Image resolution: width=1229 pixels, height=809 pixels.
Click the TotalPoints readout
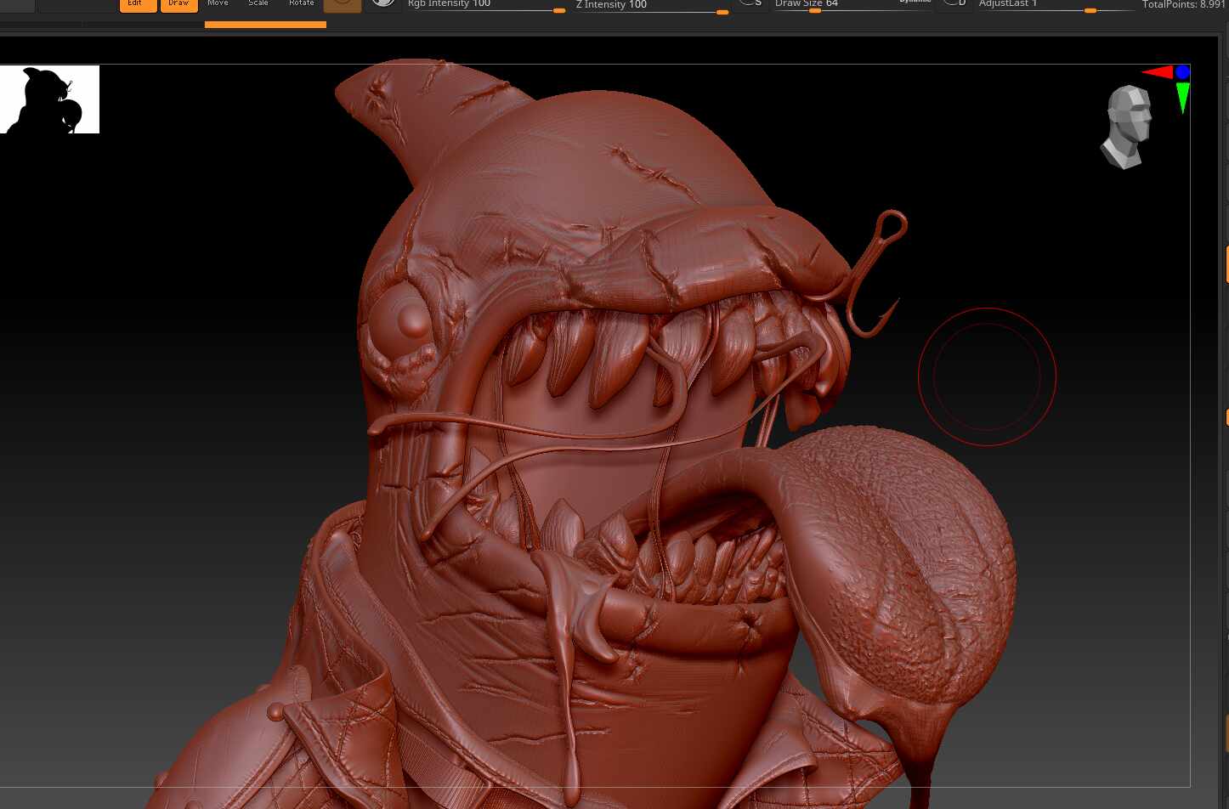coord(1183,5)
